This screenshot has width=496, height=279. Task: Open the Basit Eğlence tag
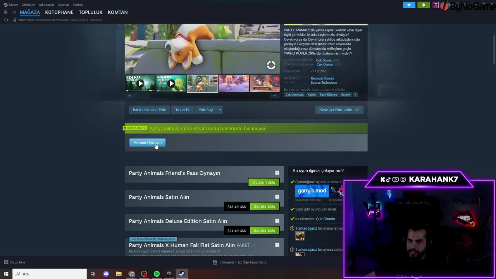(x=328, y=95)
